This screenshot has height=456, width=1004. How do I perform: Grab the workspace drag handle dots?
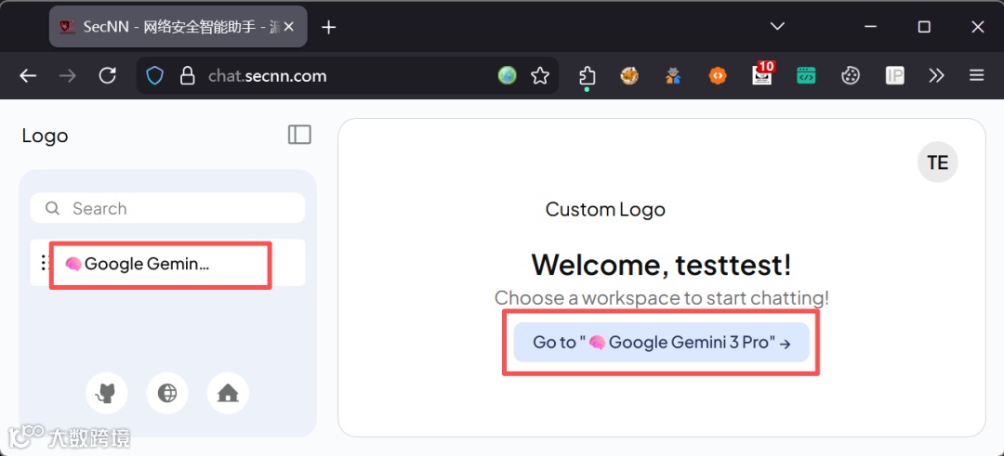pyautogui.click(x=43, y=263)
